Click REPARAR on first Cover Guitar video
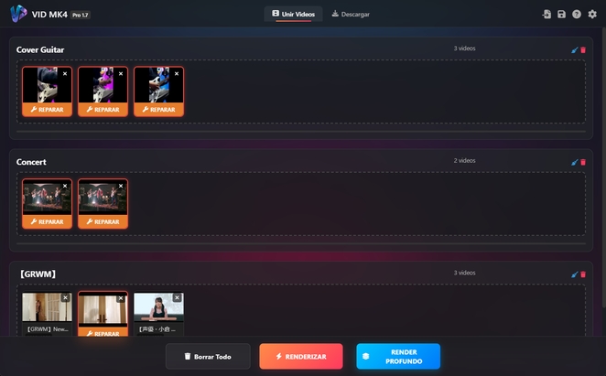The width and height of the screenshot is (606, 376). coord(48,110)
